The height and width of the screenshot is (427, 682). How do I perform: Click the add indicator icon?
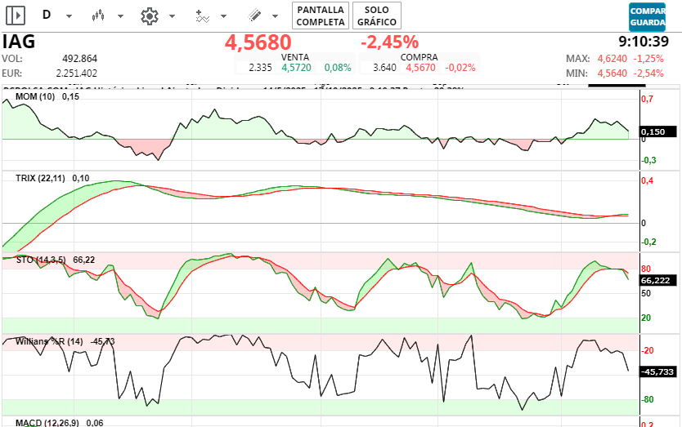click(202, 16)
